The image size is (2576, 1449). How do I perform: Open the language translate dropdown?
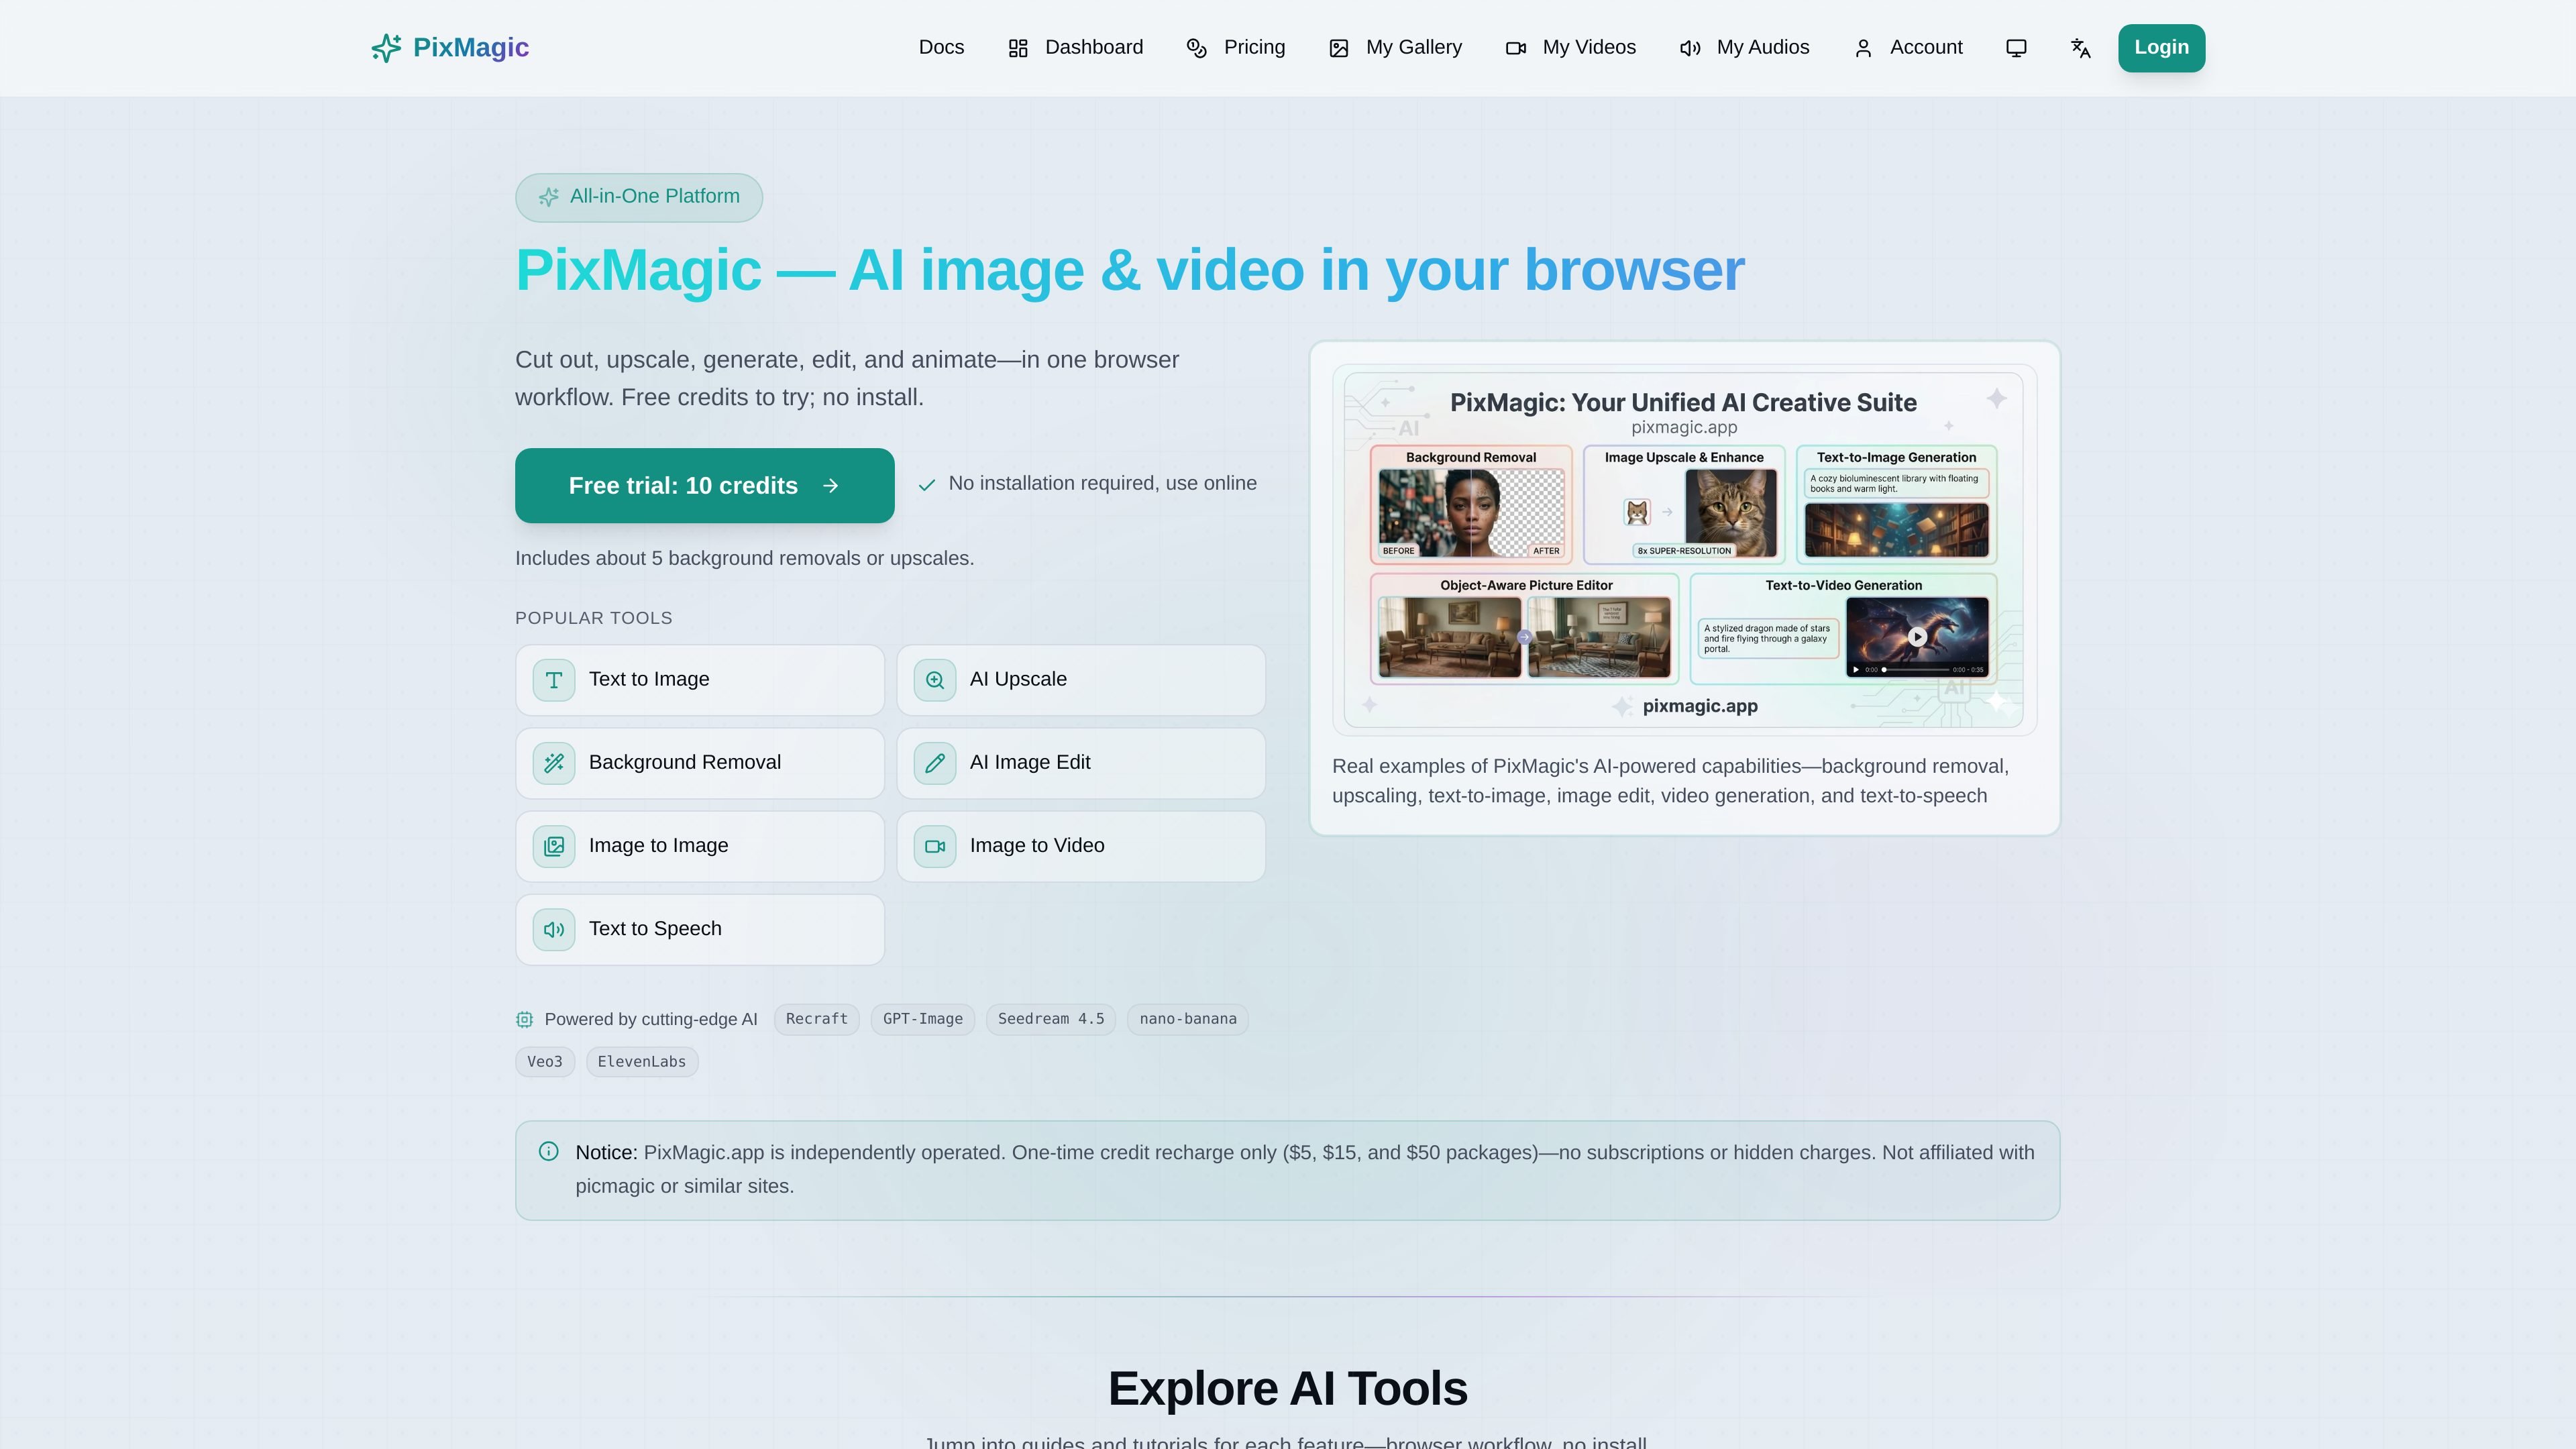pyautogui.click(x=2080, y=48)
